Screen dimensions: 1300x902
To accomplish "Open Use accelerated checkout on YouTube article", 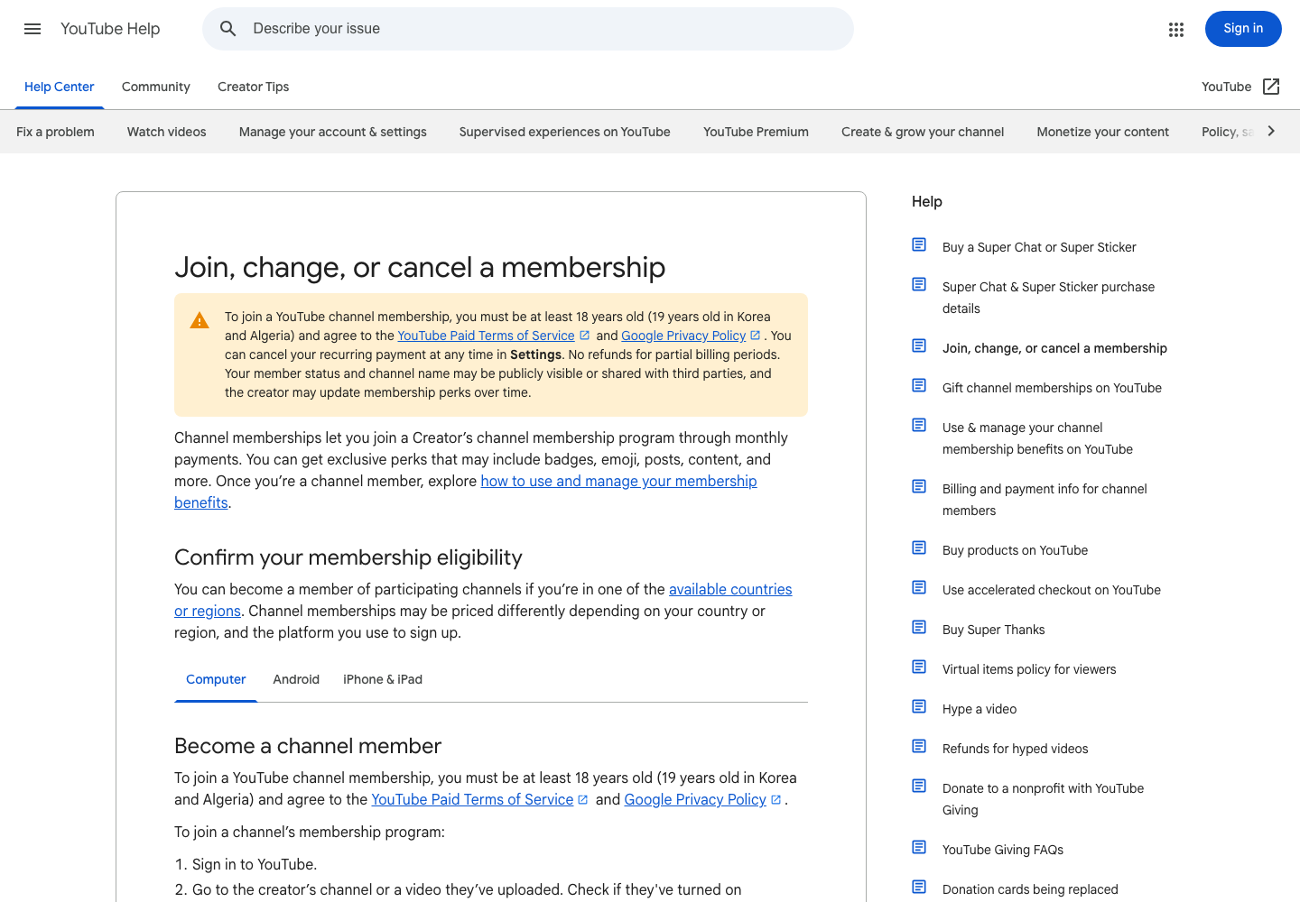I will pos(1052,590).
